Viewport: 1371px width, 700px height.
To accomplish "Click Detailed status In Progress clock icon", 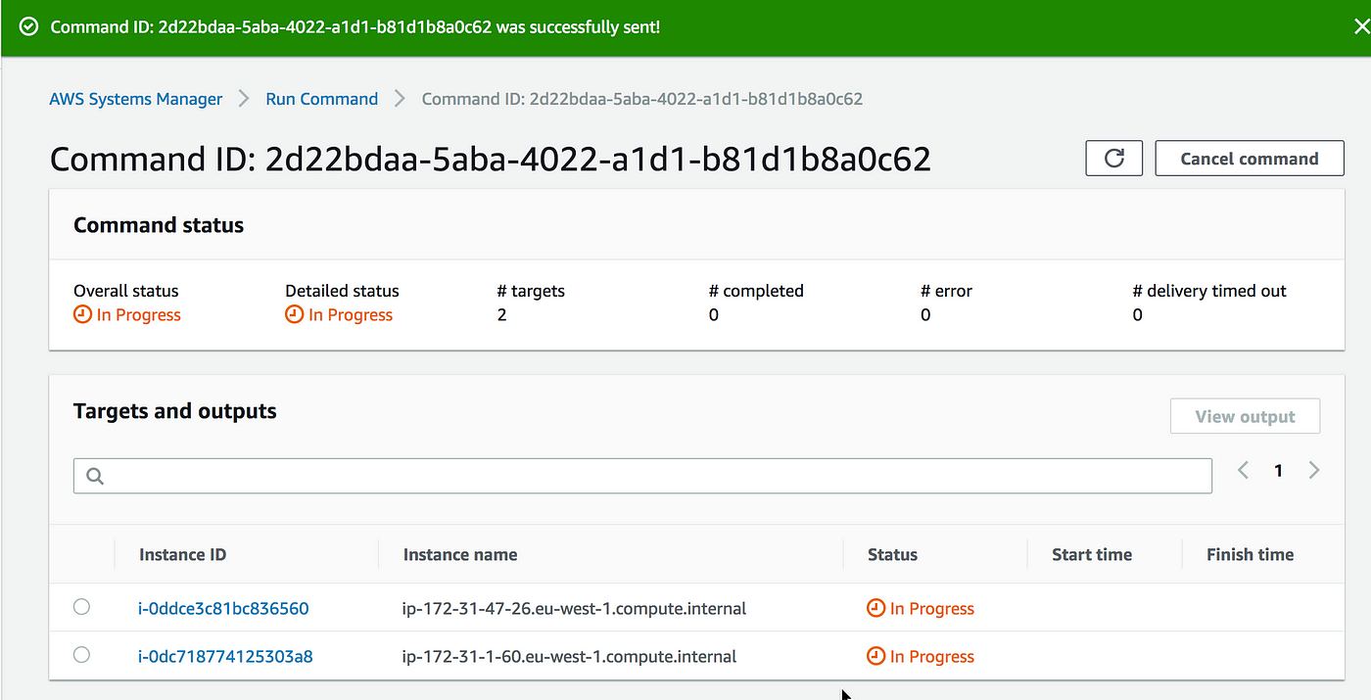I will pos(295,315).
